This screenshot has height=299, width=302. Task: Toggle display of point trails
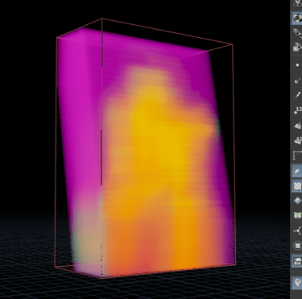click(x=297, y=95)
